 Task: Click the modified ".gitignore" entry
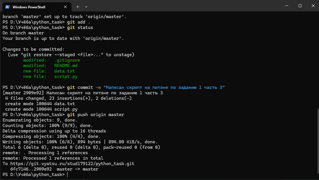67,60
